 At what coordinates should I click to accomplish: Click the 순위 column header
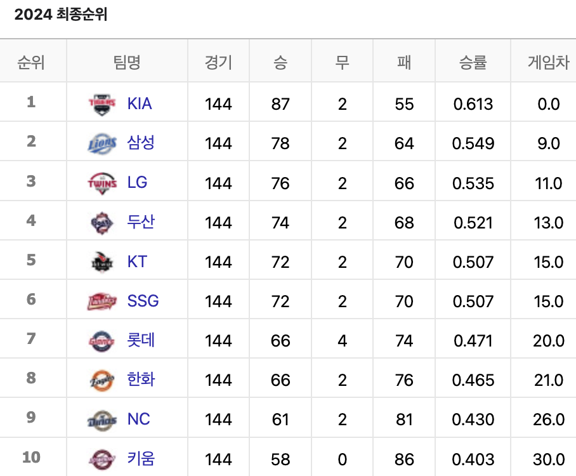31,62
